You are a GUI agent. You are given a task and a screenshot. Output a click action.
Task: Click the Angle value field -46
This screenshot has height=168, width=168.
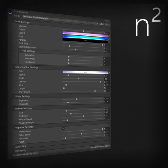click(107, 79)
